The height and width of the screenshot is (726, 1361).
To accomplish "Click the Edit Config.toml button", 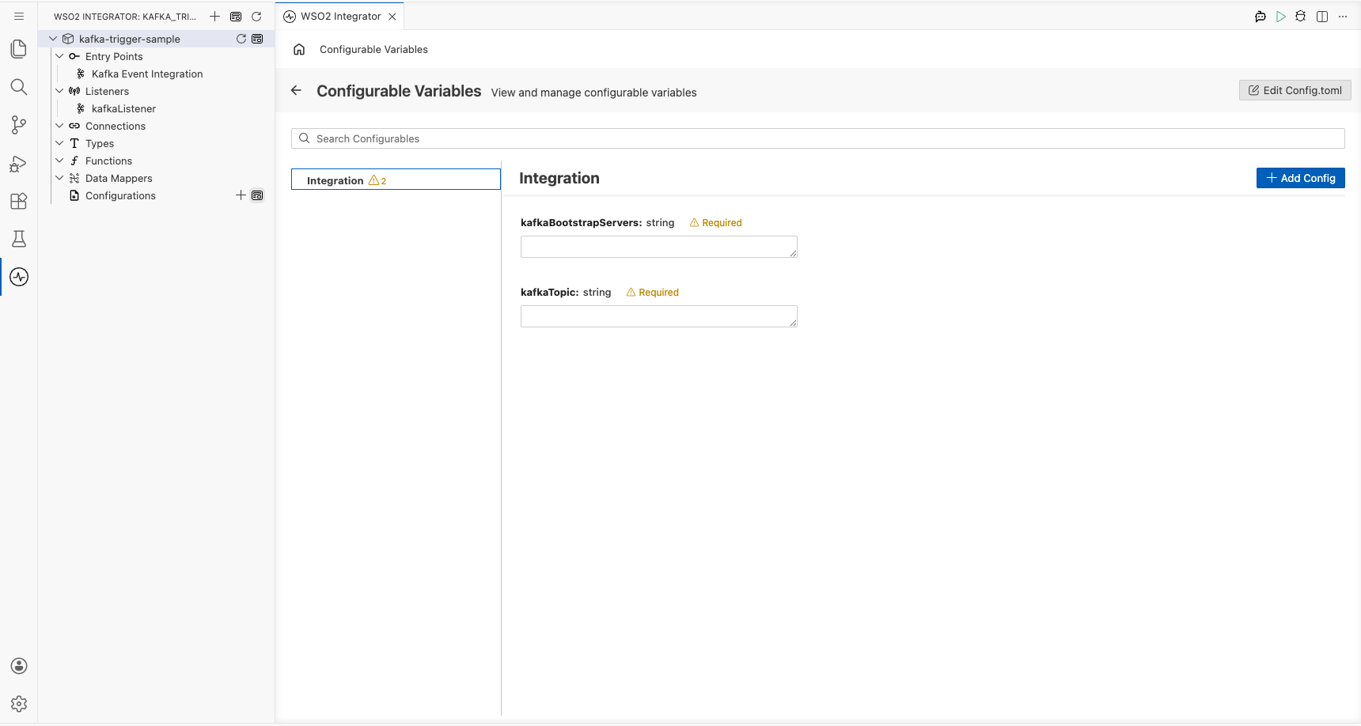I will click(1295, 90).
